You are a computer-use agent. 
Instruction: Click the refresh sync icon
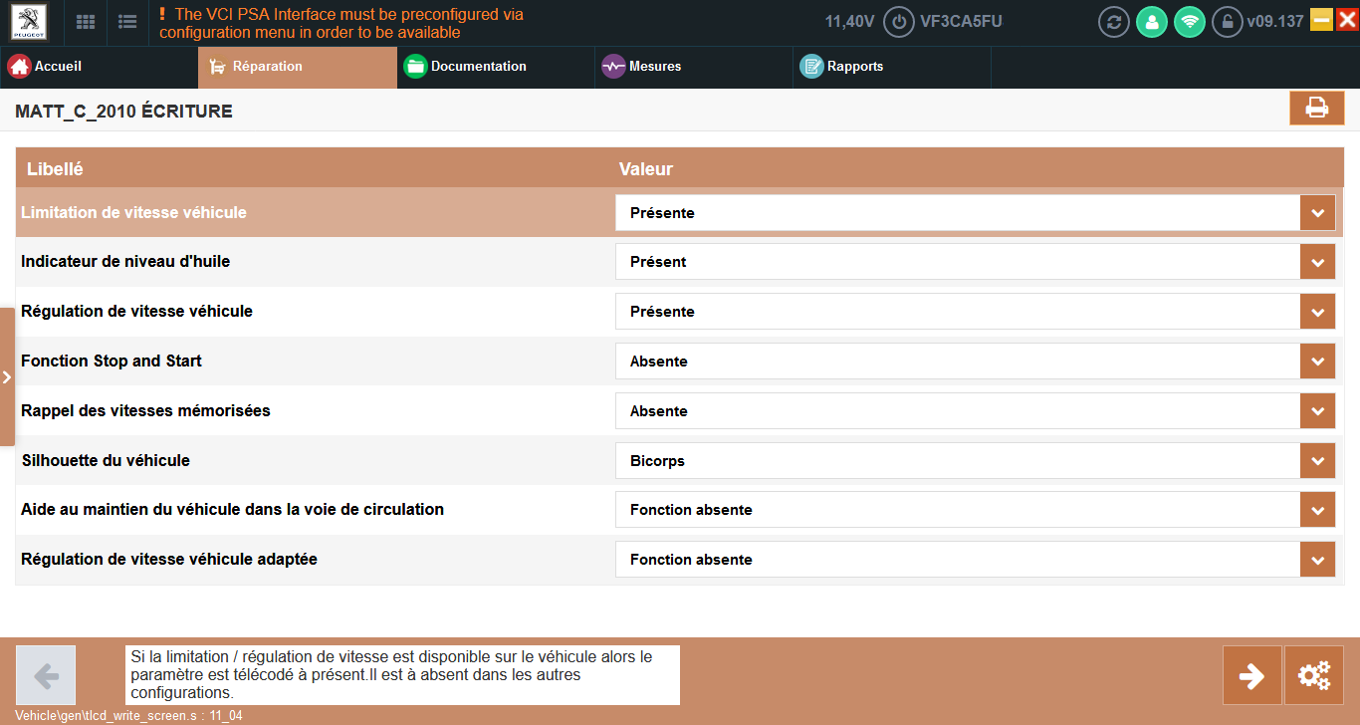tap(1114, 22)
